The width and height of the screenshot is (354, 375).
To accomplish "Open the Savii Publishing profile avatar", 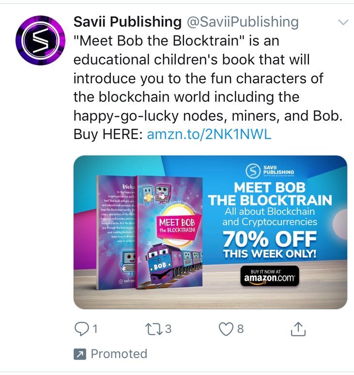I will 40,40.
